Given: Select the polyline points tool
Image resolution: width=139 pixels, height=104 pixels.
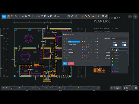Looking at the screenshot, I should pos(33,16).
